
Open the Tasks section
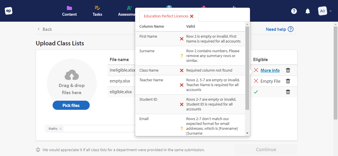click(97, 11)
